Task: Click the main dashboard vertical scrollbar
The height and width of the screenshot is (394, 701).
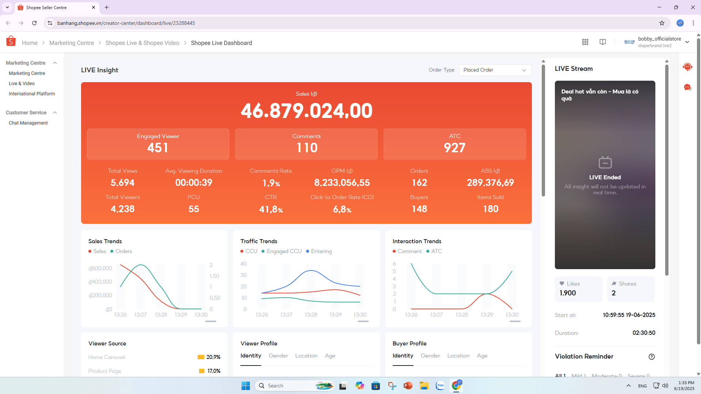Action: point(543,130)
